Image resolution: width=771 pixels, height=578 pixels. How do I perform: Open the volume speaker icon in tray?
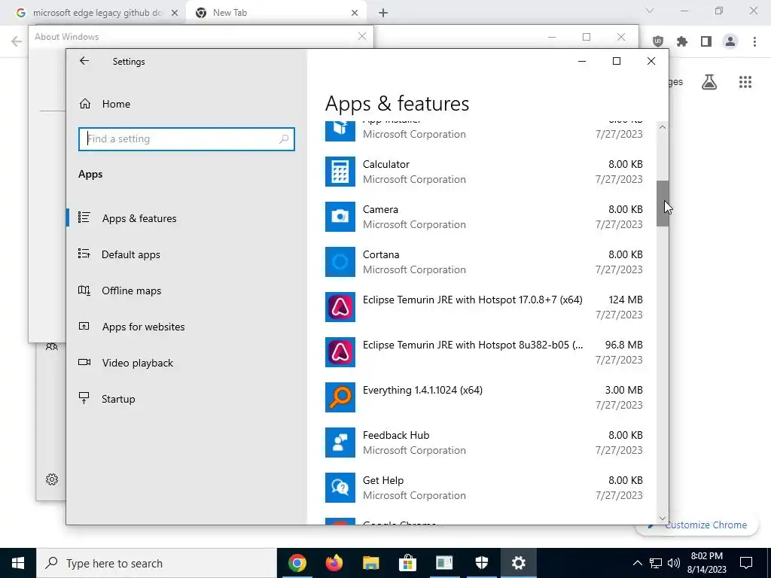[x=674, y=563]
